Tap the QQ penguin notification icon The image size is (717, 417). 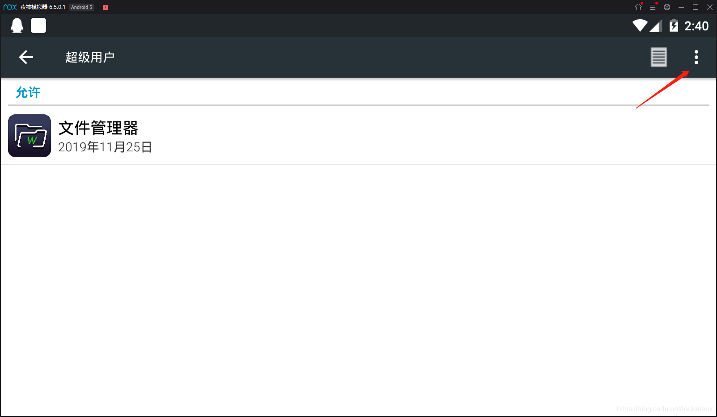[17, 26]
